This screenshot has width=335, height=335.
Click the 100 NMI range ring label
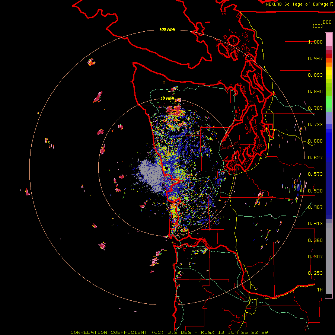tap(167, 29)
